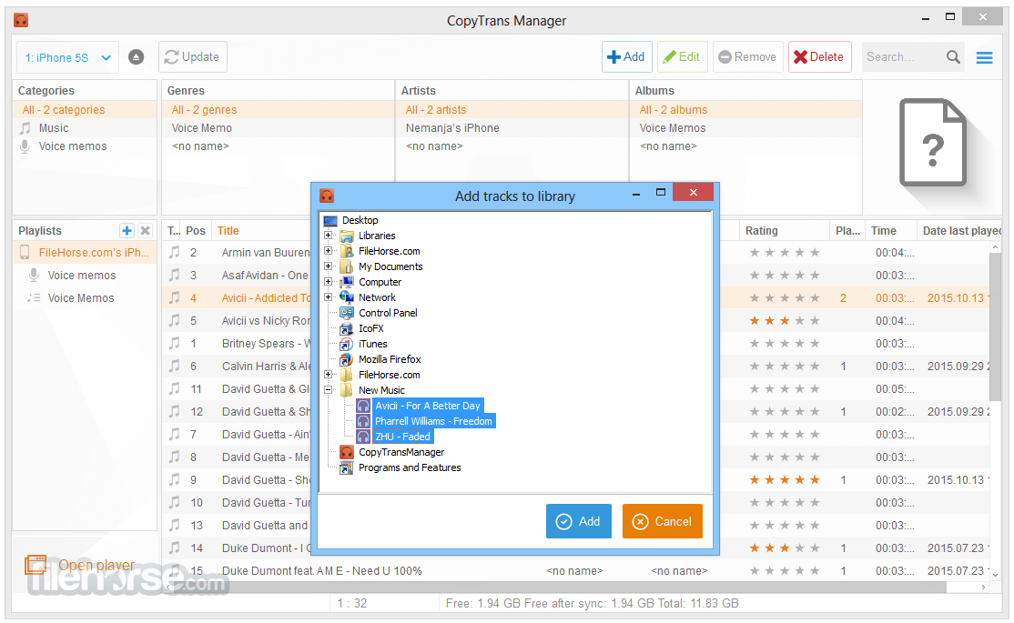Click the search magnifier icon

tap(953, 57)
